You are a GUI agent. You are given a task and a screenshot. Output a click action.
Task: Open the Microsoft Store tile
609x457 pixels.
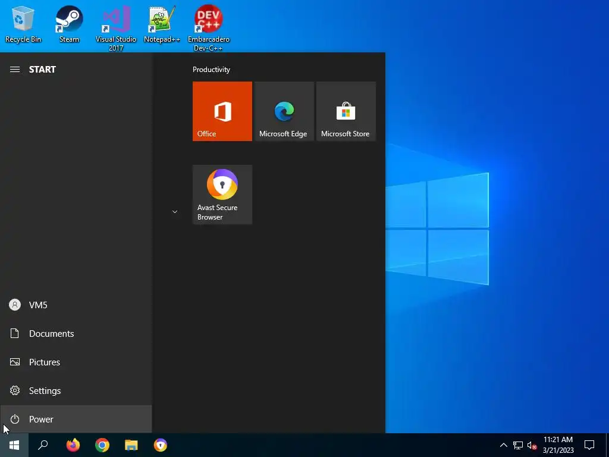click(346, 111)
